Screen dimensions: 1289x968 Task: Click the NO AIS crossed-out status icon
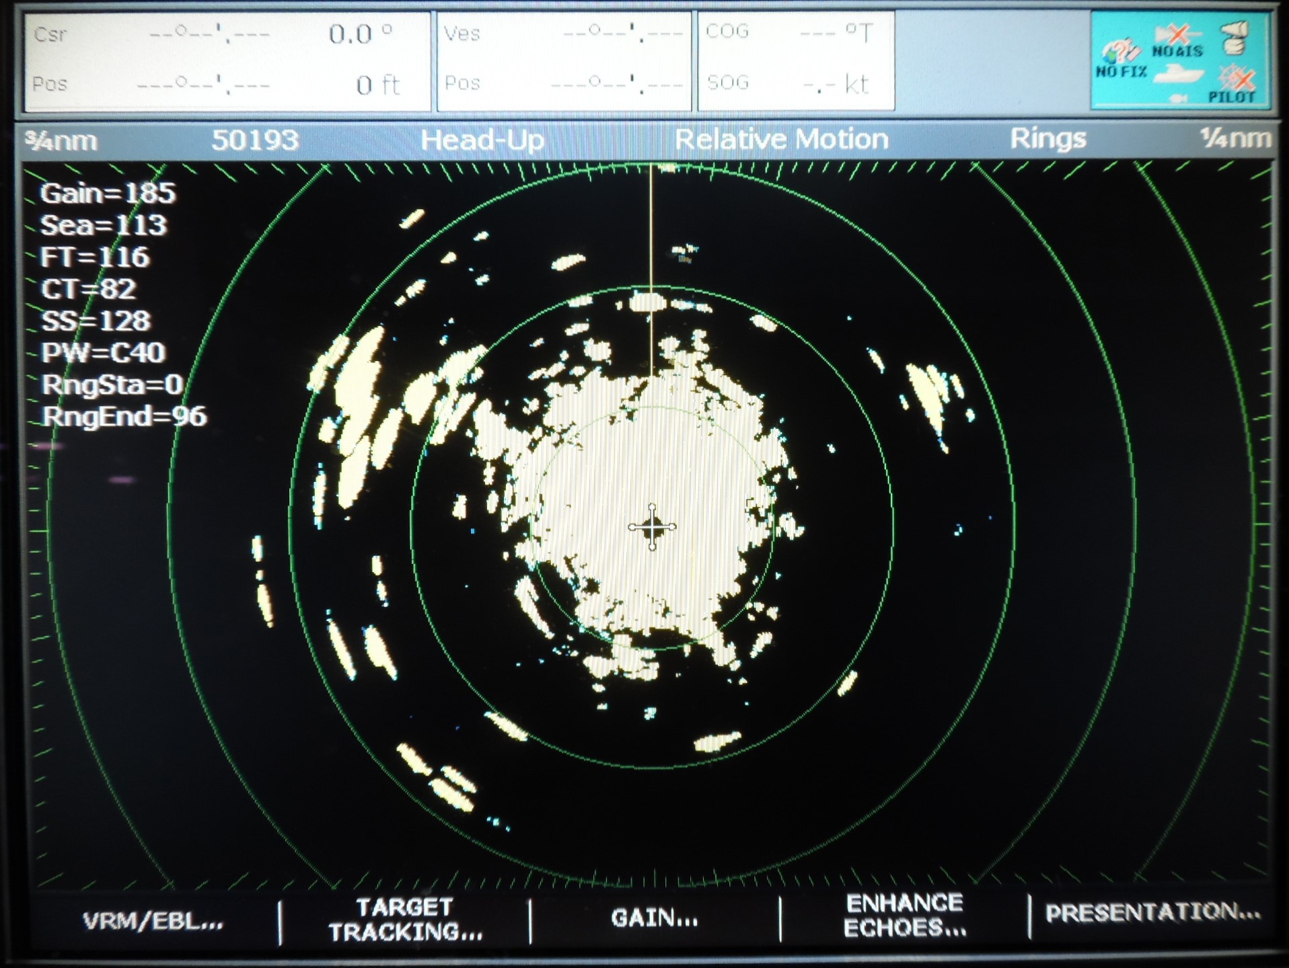pyautogui.click(x=1177, y=40)
